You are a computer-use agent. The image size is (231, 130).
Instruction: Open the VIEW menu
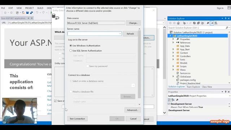19,8
